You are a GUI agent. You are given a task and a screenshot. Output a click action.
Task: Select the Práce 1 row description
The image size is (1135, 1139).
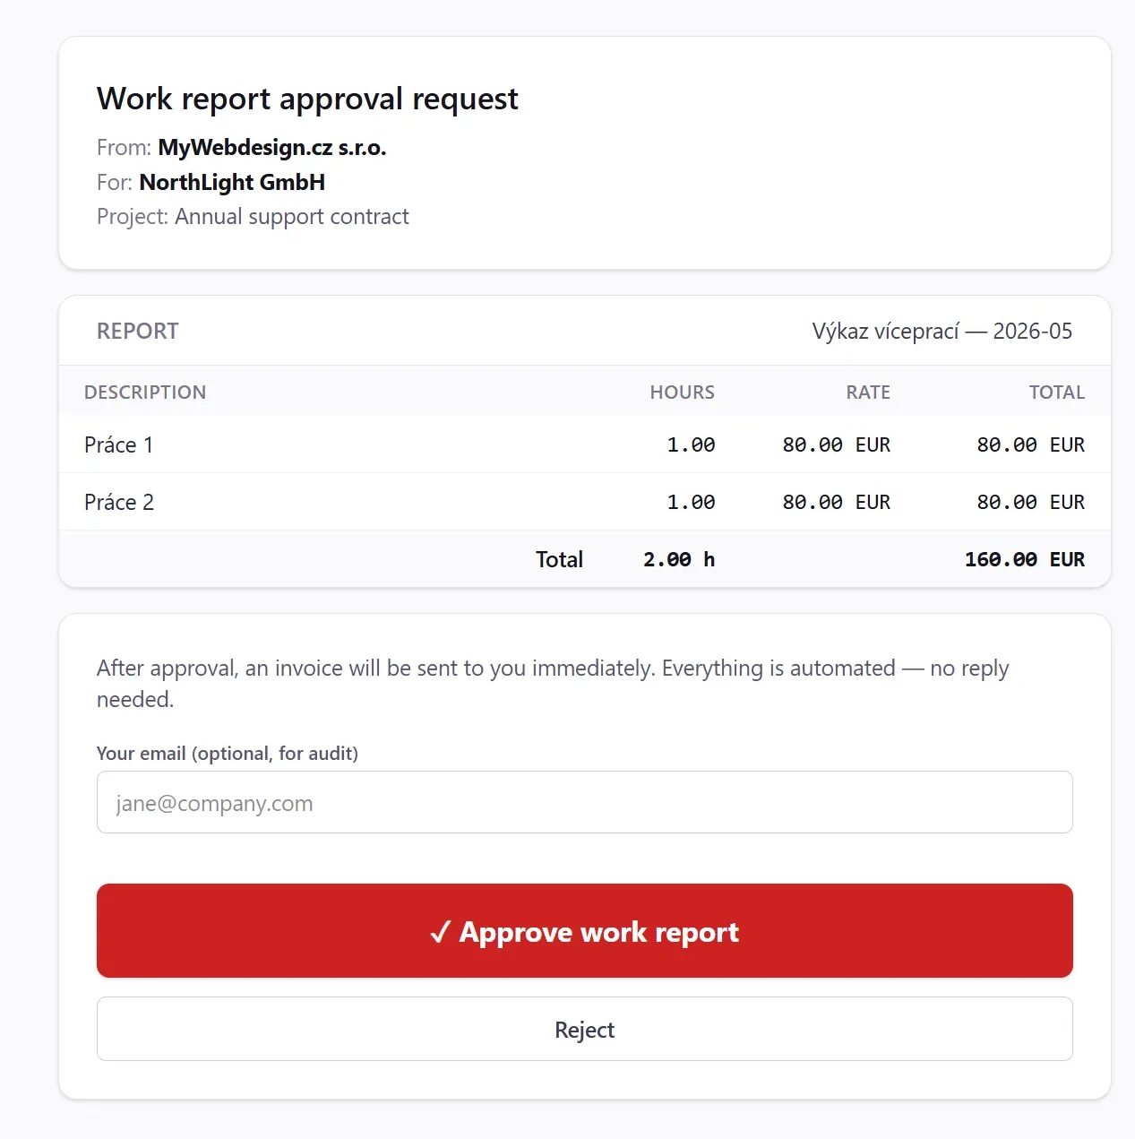pyautogui.click(x=119, y=444)
